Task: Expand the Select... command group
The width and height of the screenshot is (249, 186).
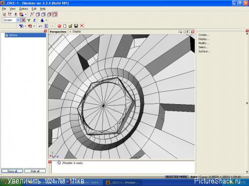Action: point(203,47)
